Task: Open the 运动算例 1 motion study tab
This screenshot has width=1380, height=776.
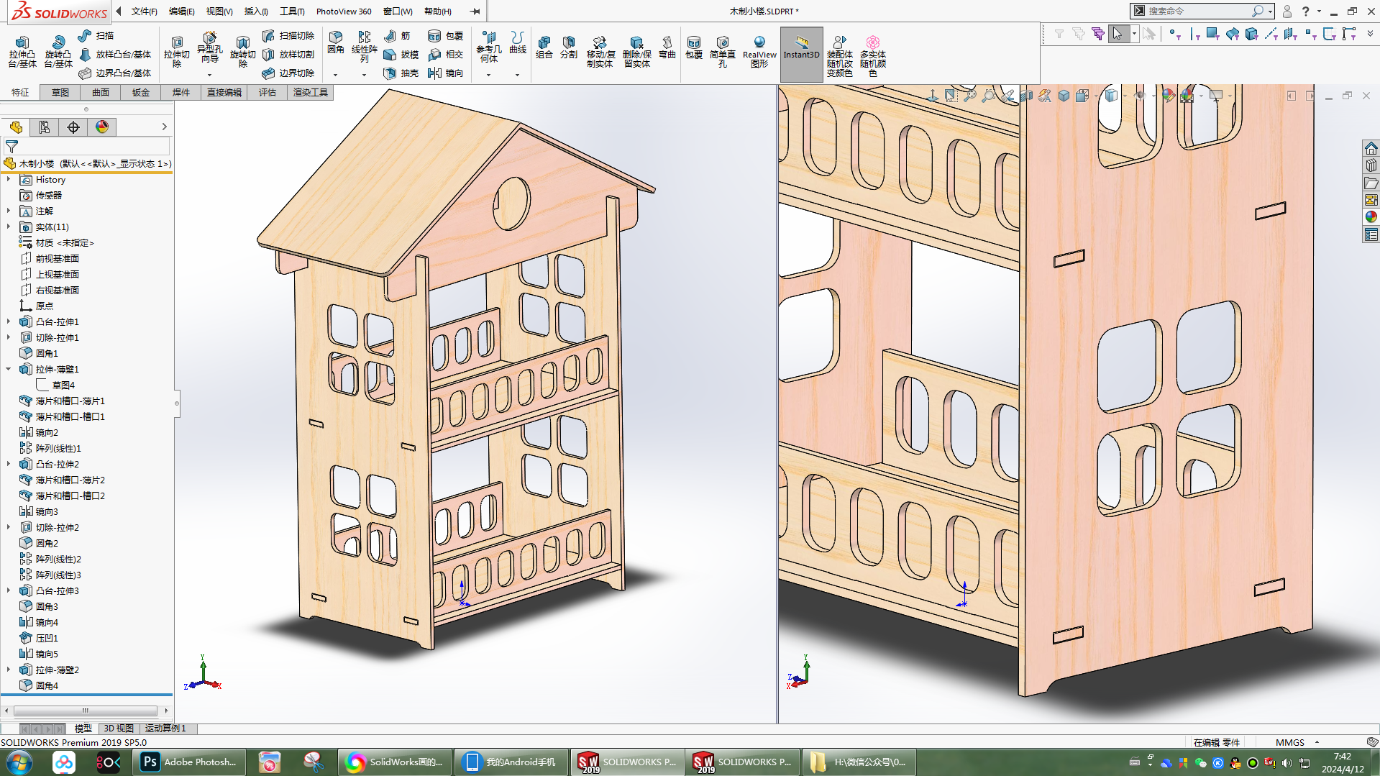Action: (x=165, y=729)
